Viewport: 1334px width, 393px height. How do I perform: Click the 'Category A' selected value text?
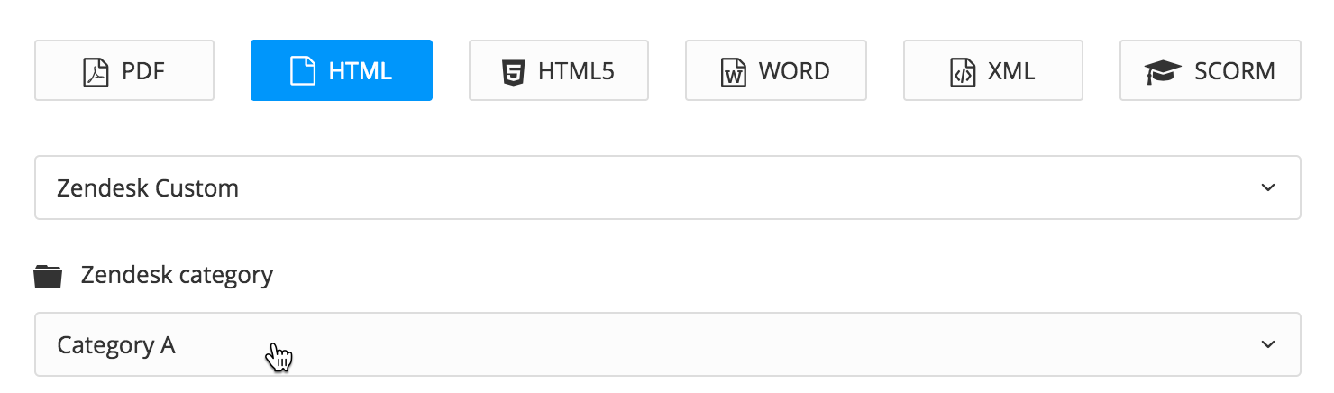click(116, 344)
